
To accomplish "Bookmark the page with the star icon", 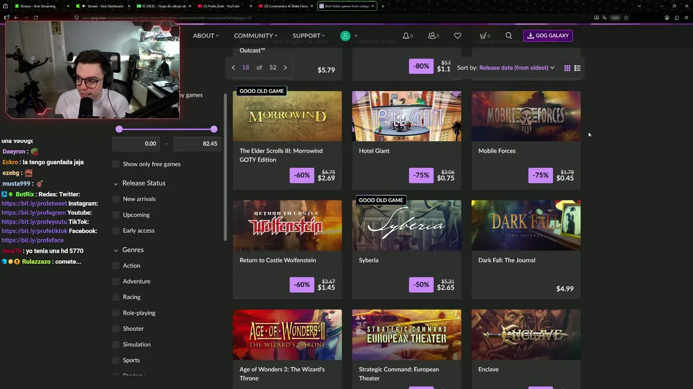I will (x=626, y=17).
